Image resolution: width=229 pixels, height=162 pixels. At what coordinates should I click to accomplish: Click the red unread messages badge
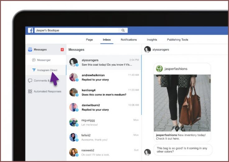(x=62, y=49)
